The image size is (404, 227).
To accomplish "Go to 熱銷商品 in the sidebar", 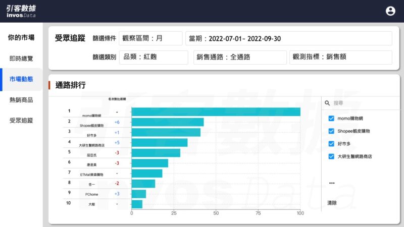I will click(21, 100).
